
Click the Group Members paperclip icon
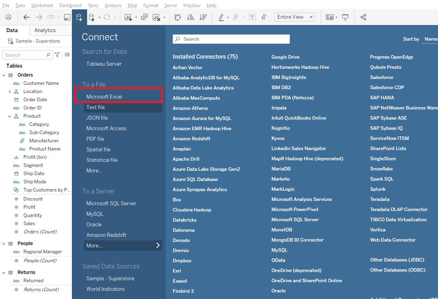[236, 17]
